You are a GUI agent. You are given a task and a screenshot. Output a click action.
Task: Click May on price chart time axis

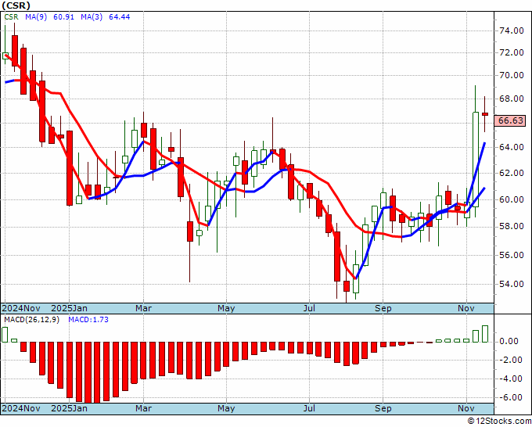(x=226, y=308)
